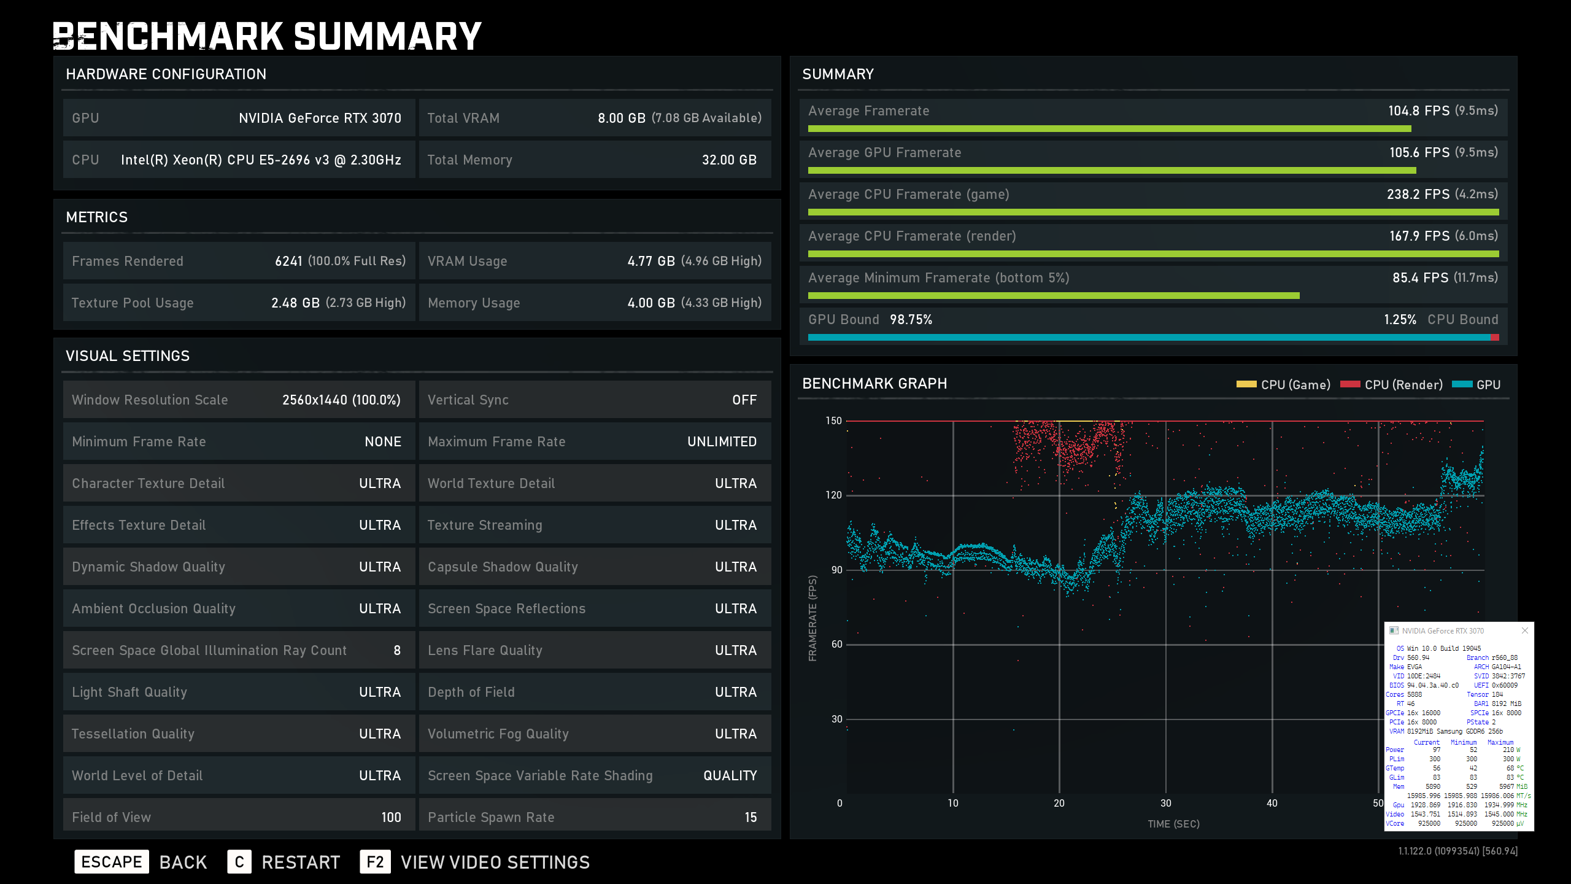Close the NVIDIA GeForce RTX 3070 overlay window
The image size is (1571, 884).
1525,630
